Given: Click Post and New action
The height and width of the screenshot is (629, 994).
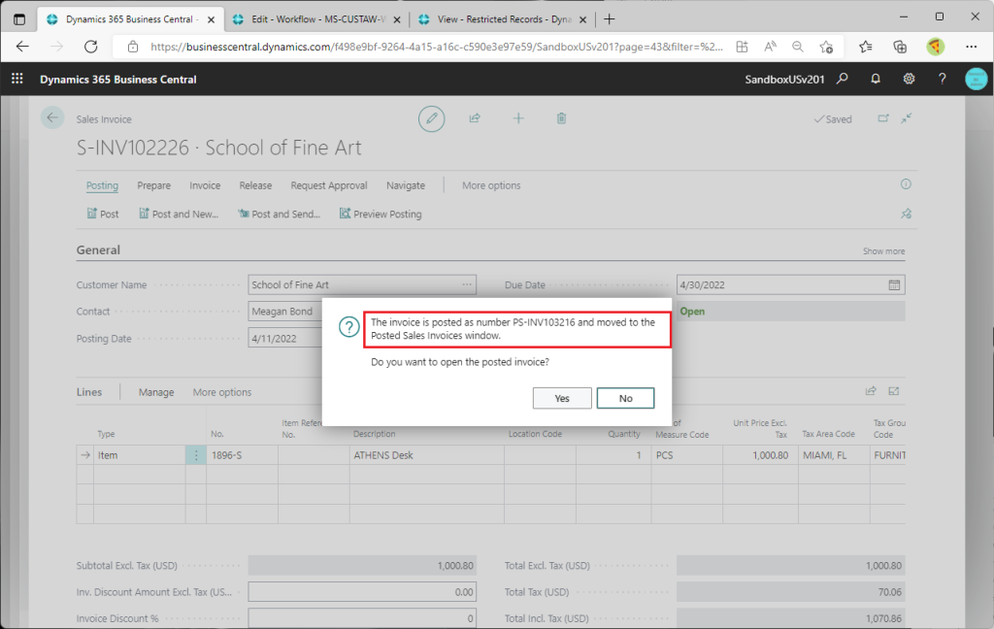Looking at the screenshot, I should coord(179,214).
